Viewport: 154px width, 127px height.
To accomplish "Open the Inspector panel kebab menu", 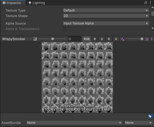I will 150,3.
